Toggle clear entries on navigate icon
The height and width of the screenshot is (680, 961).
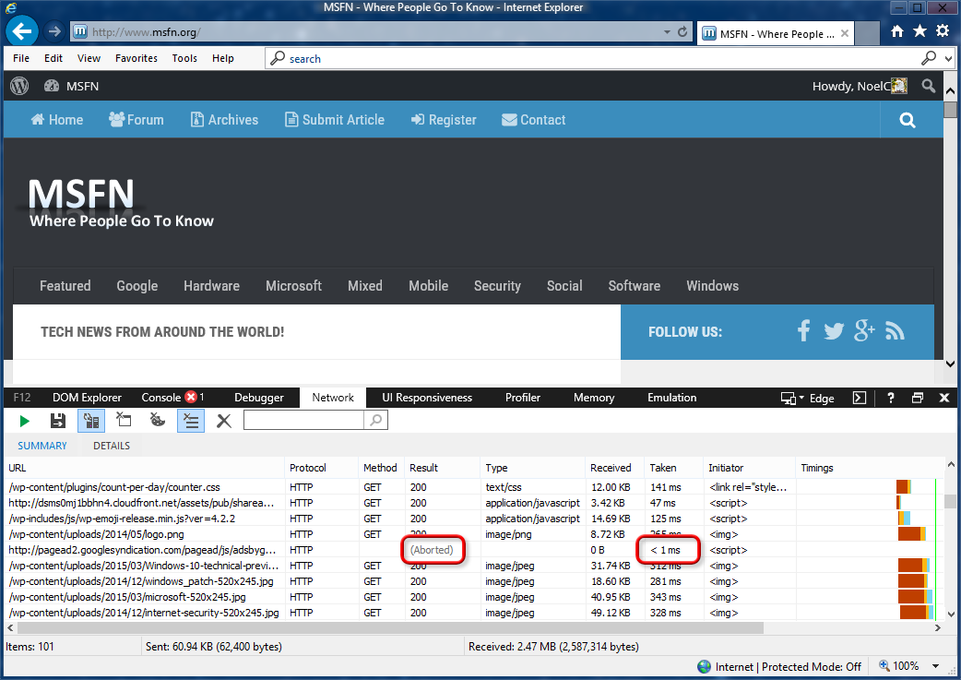pyautogui.click(x=191, y=421)
